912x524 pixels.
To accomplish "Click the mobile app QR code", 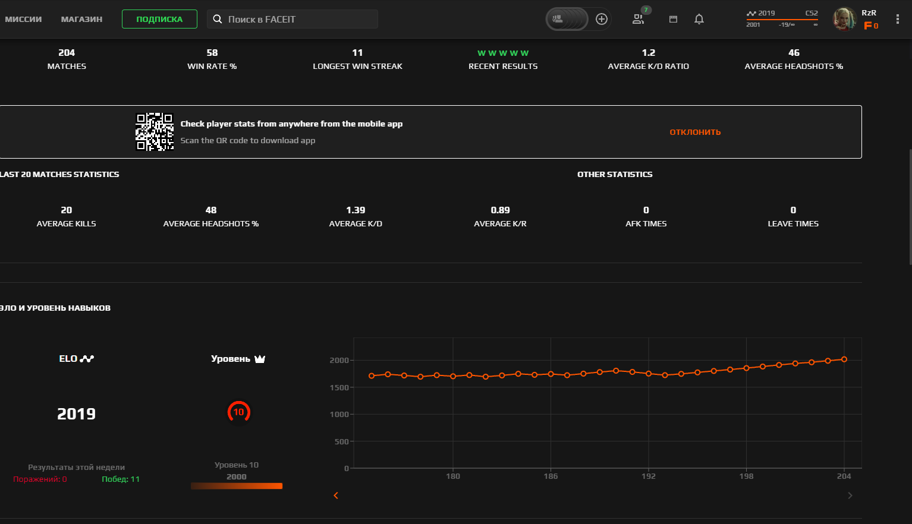I will click(155, 132).
